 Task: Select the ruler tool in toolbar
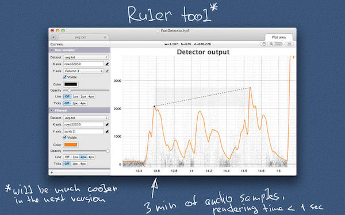pyautogui.click(x=278, y=44)
